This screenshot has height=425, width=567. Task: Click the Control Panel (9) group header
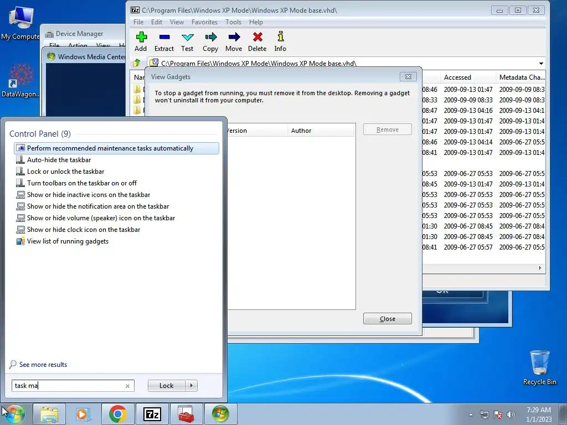pos(40,134)
